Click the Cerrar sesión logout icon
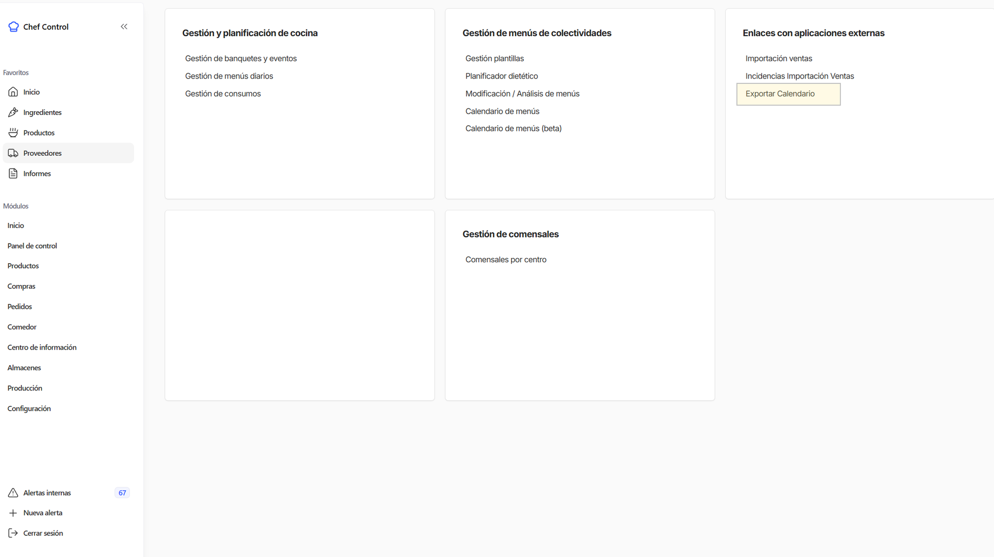This screenshot has height=557, width=994. (x=13, y=533)
